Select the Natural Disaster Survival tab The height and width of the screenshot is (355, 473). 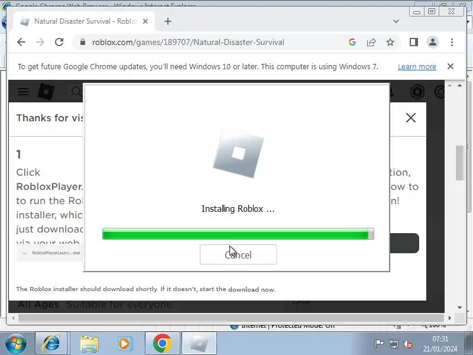pyautogui.click(x=84, y=21)
